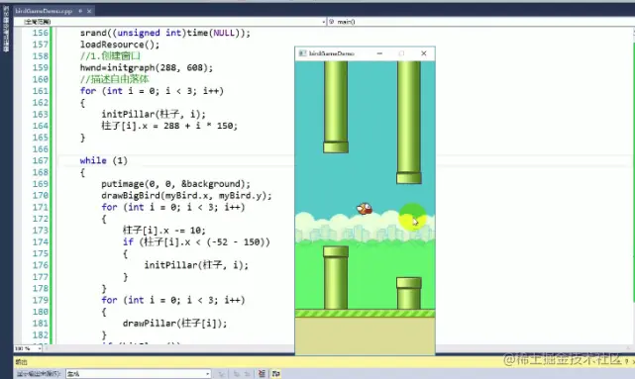
Task: Click "putimage(0, 0, &background);" line
Action: point(175,184)
